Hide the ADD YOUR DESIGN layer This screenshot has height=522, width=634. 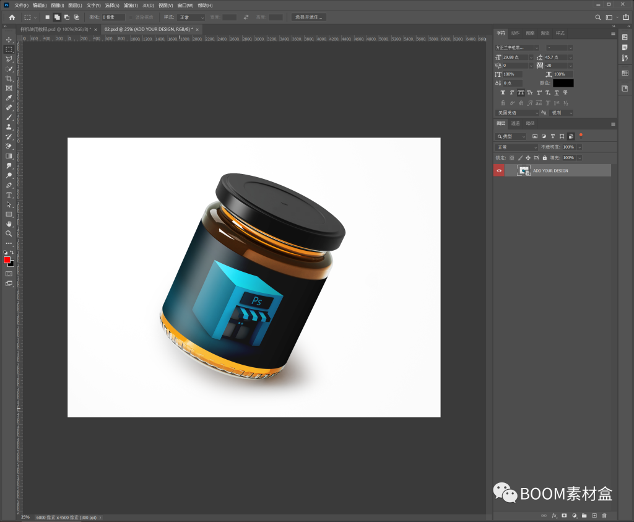tap(499, 170)
